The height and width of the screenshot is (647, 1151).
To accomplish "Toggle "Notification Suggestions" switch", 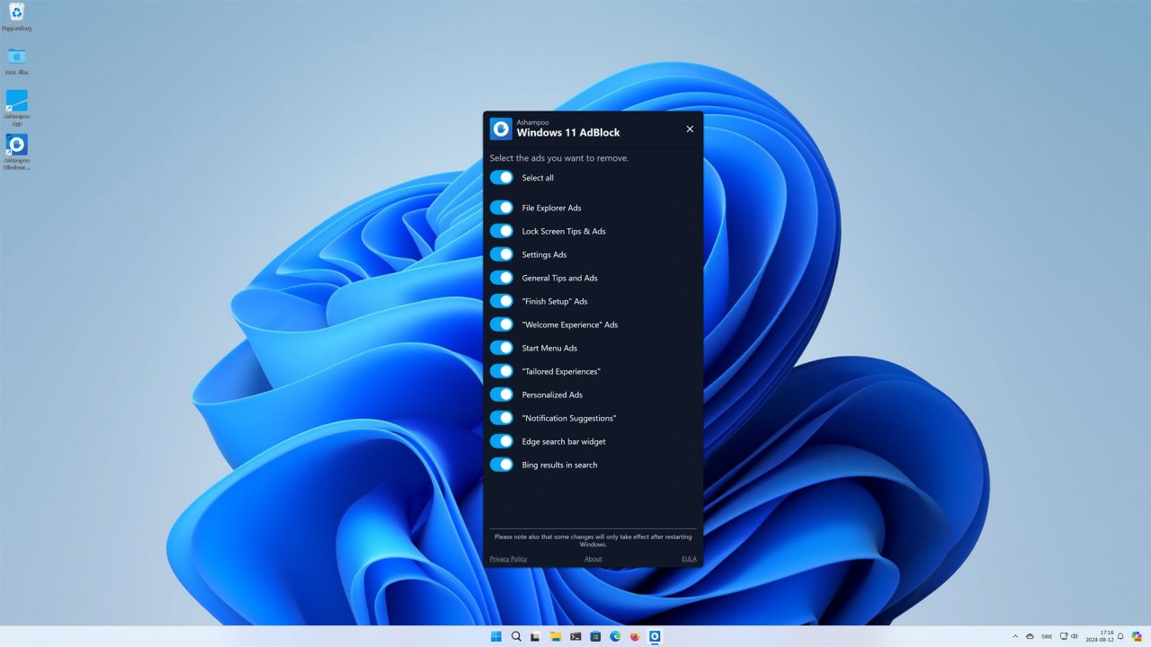I will (x=502, y=418).
